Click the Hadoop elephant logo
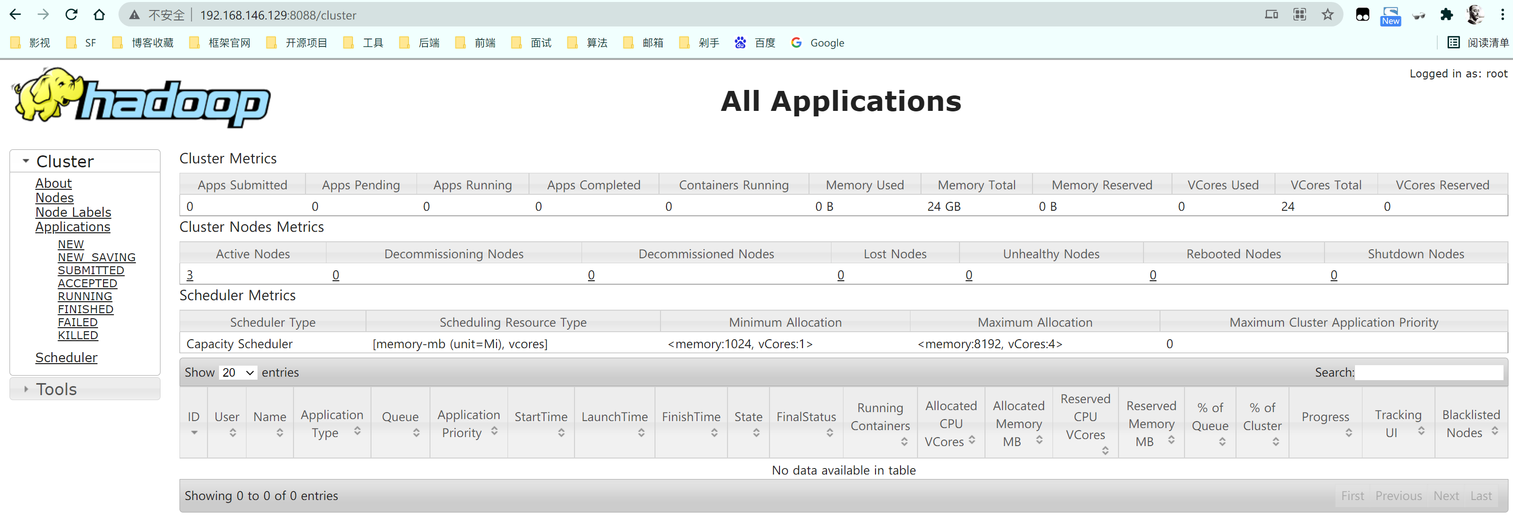 coord(141,97)
